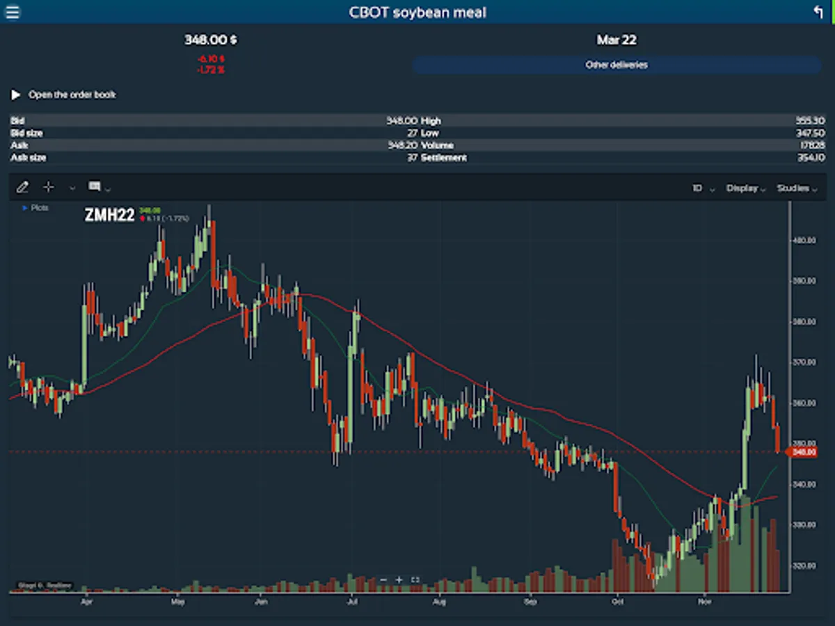The height and width of the screenshot is (626, 835).
Task: Click the High value 355.30
Action: [810, 121]
